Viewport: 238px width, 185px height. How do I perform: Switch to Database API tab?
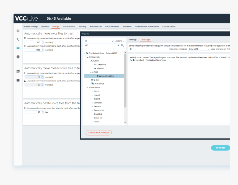69,26
